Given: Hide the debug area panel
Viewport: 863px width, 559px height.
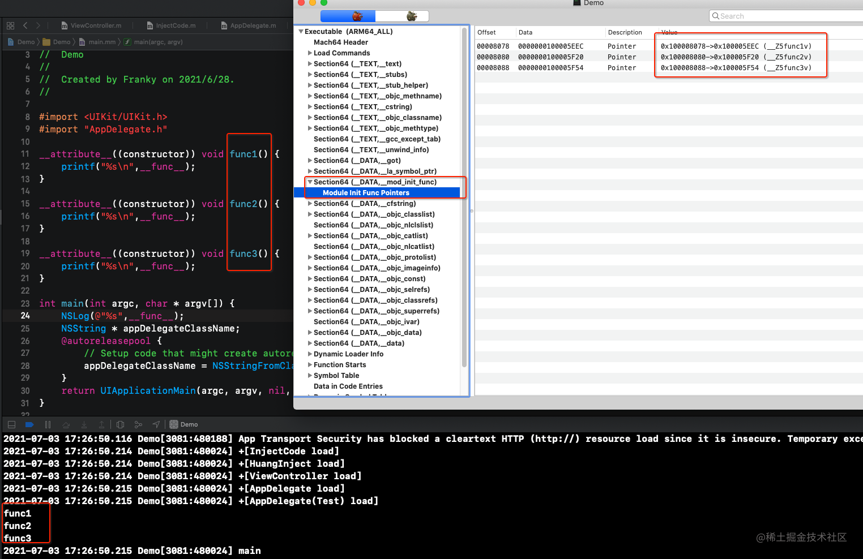Looking at the screenshot, I should coord(11,424).
